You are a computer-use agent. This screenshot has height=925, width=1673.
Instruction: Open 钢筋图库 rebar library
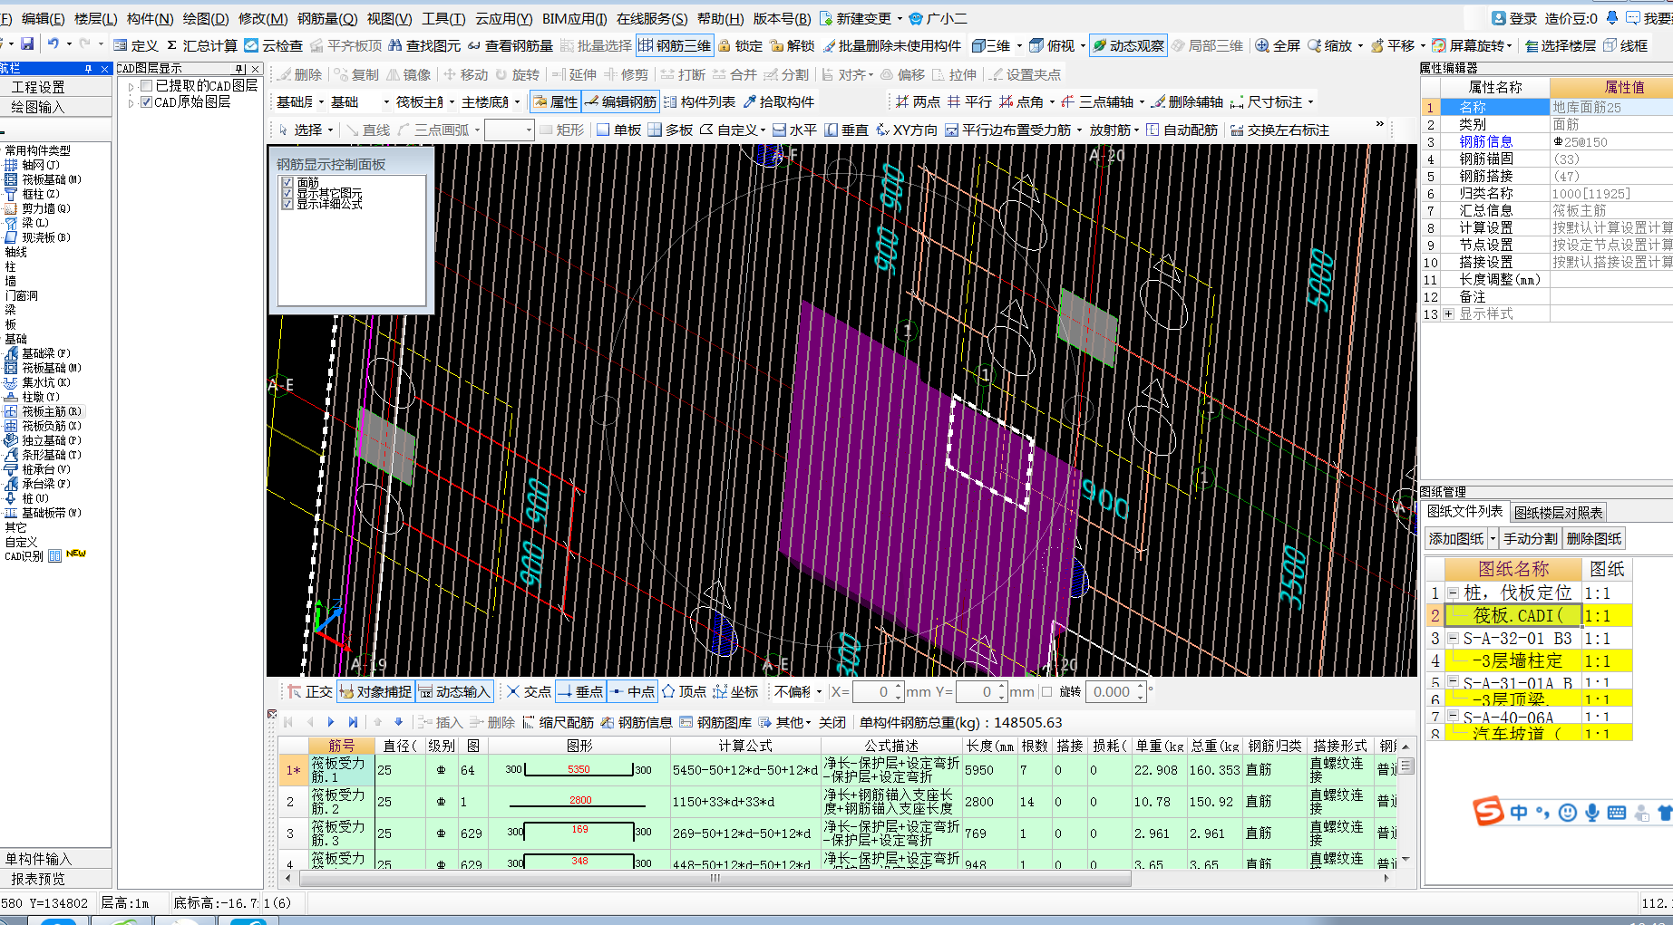(x=715, y=722)
